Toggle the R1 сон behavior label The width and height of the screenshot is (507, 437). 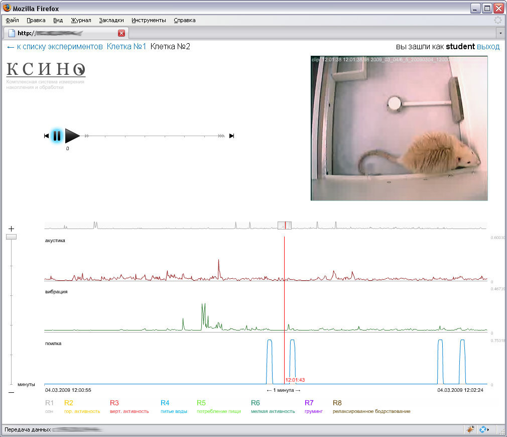49,406
